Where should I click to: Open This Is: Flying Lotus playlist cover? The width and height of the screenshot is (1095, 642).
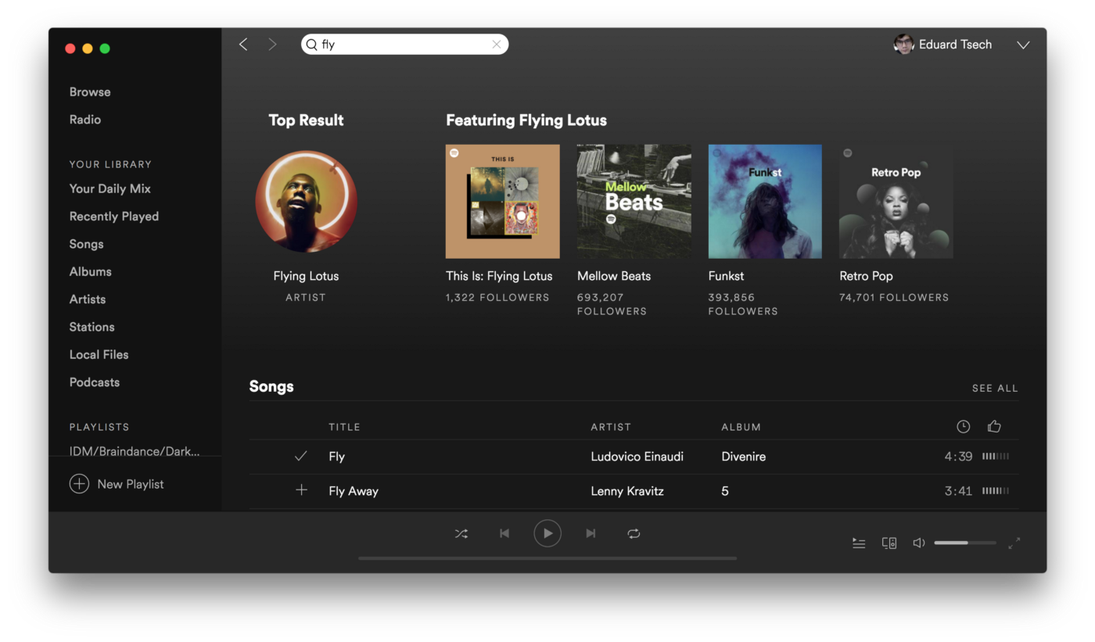click(503, 201)
